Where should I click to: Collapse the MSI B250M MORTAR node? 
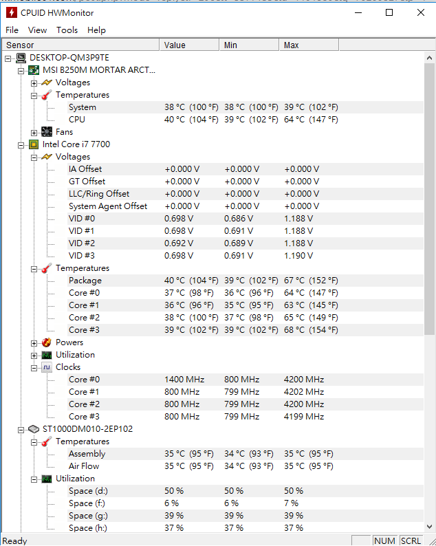click(21, 71)
